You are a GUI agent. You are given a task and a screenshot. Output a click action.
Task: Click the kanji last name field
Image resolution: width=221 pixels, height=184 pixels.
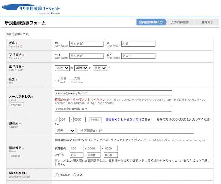click(x=86, y=44)
